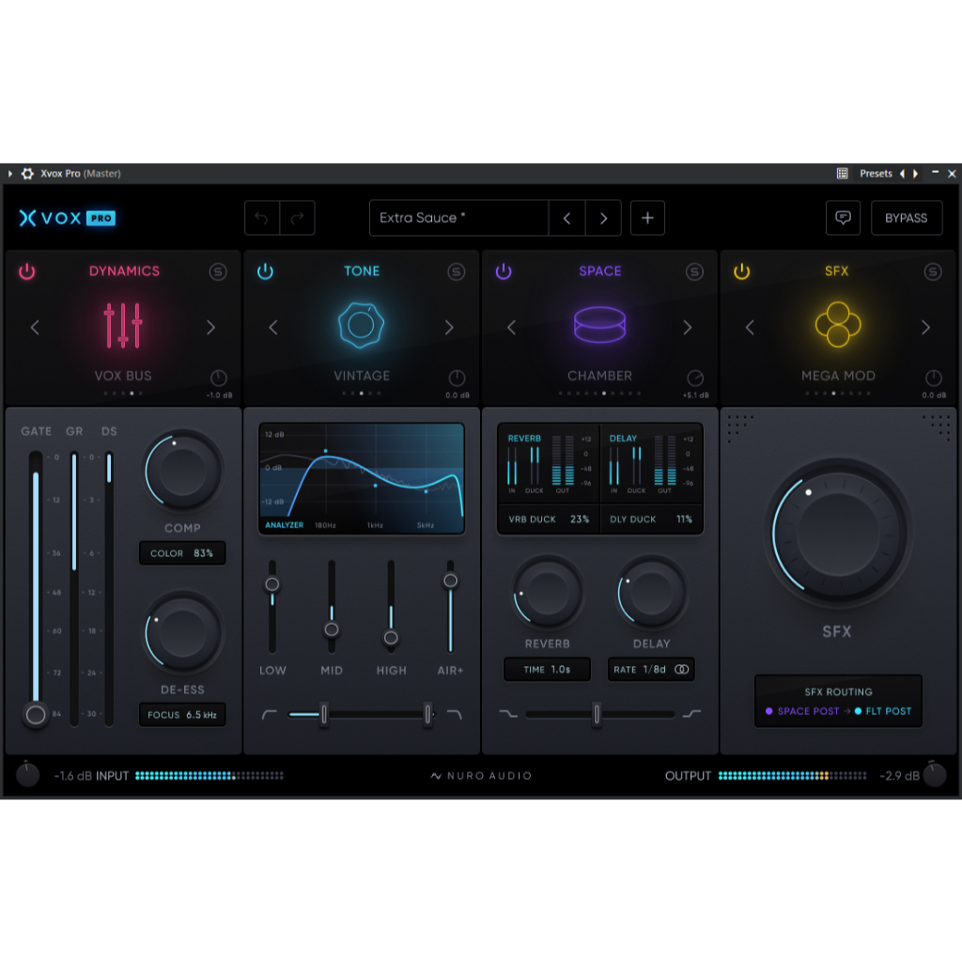Click the BYPASS button
Screen dimensions: 962x962
(907, 218)
